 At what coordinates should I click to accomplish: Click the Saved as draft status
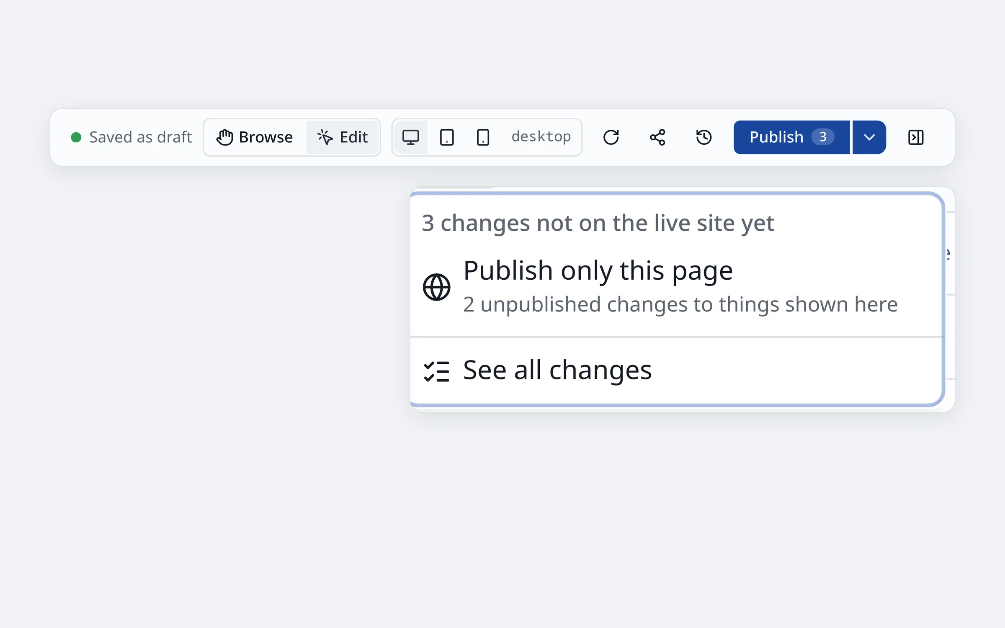tap(131, 137)
